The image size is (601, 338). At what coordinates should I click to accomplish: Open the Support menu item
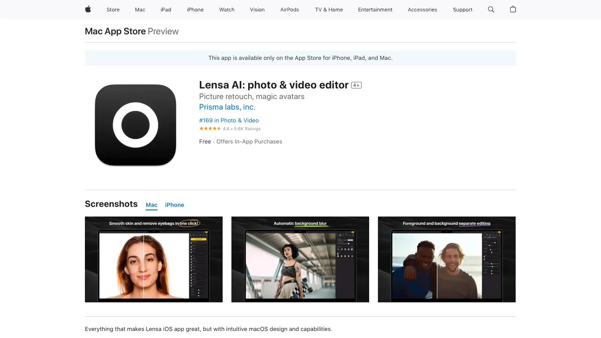tap(462, 10)
